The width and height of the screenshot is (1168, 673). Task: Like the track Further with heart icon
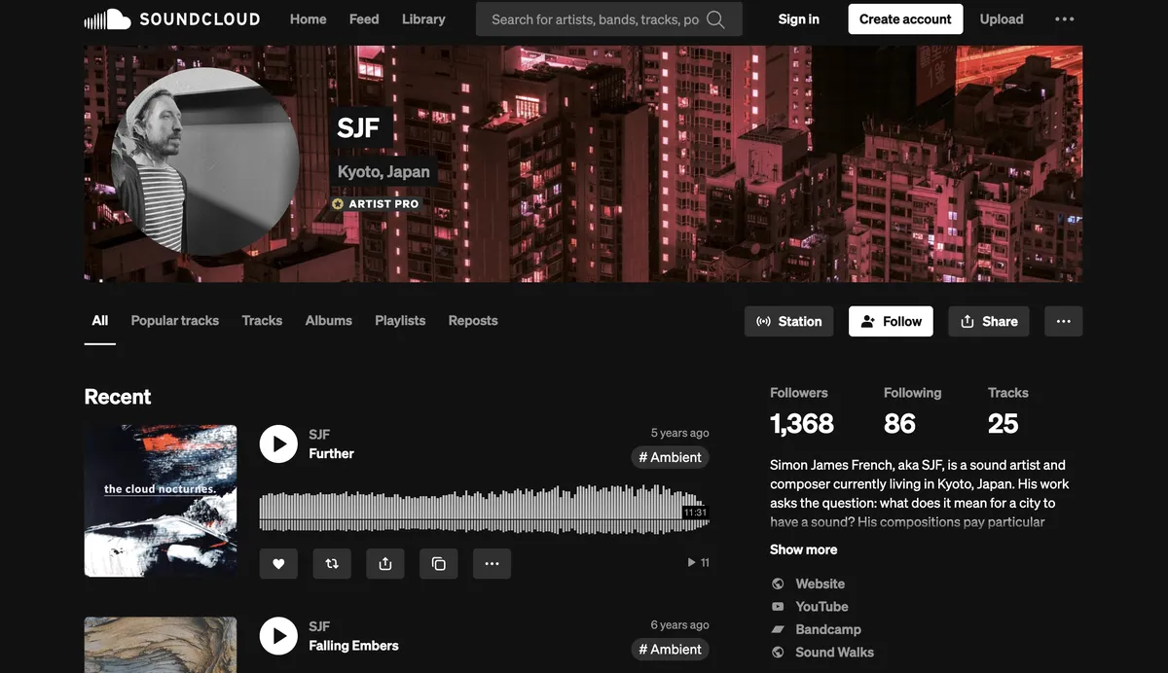tap(278, 563)
